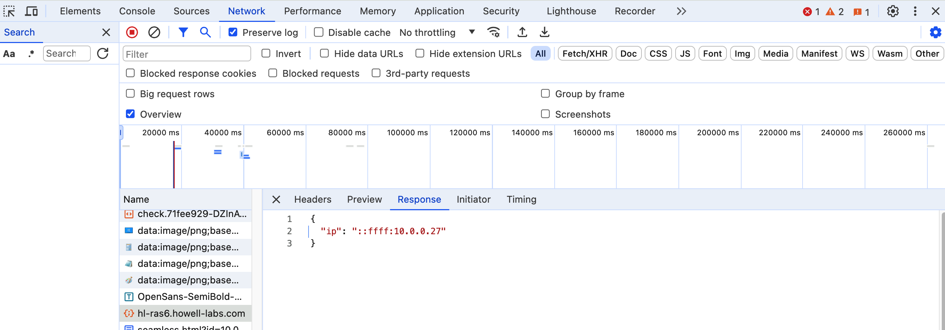Toggle the device toolbar icon
The image size is (945, 330).
(x=31, y=11)
